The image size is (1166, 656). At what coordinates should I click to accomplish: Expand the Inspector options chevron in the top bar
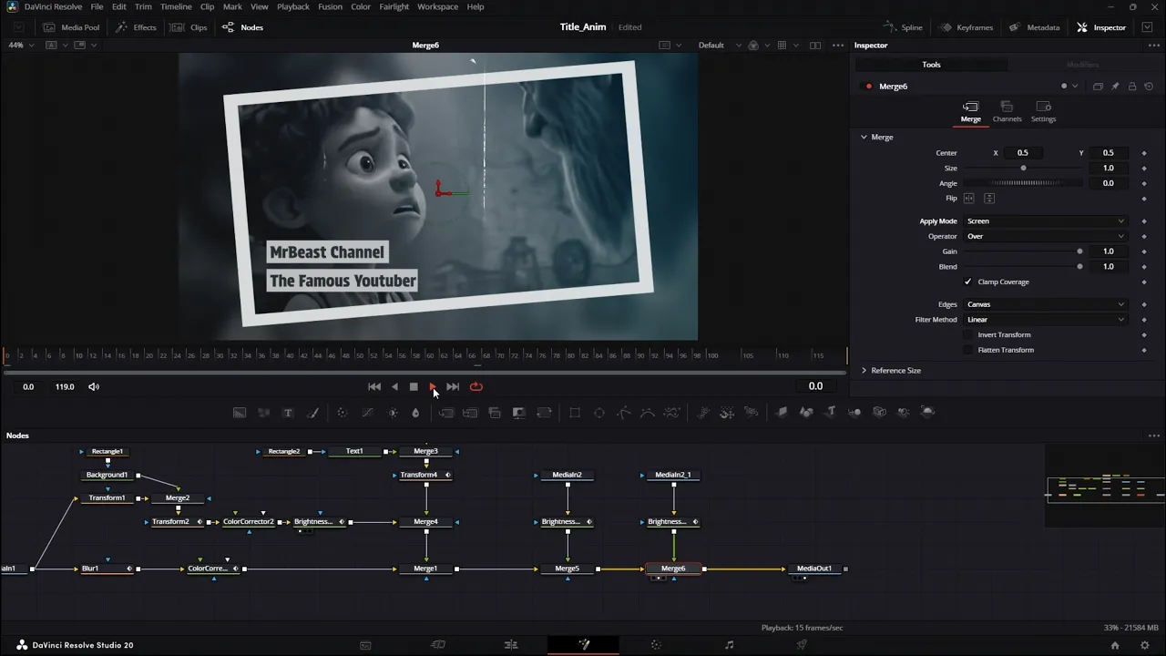(1148, 27)
